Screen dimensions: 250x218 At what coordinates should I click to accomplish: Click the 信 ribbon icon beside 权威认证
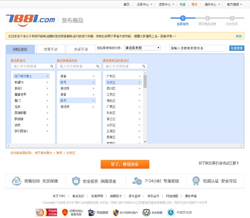tap(196, 181)
